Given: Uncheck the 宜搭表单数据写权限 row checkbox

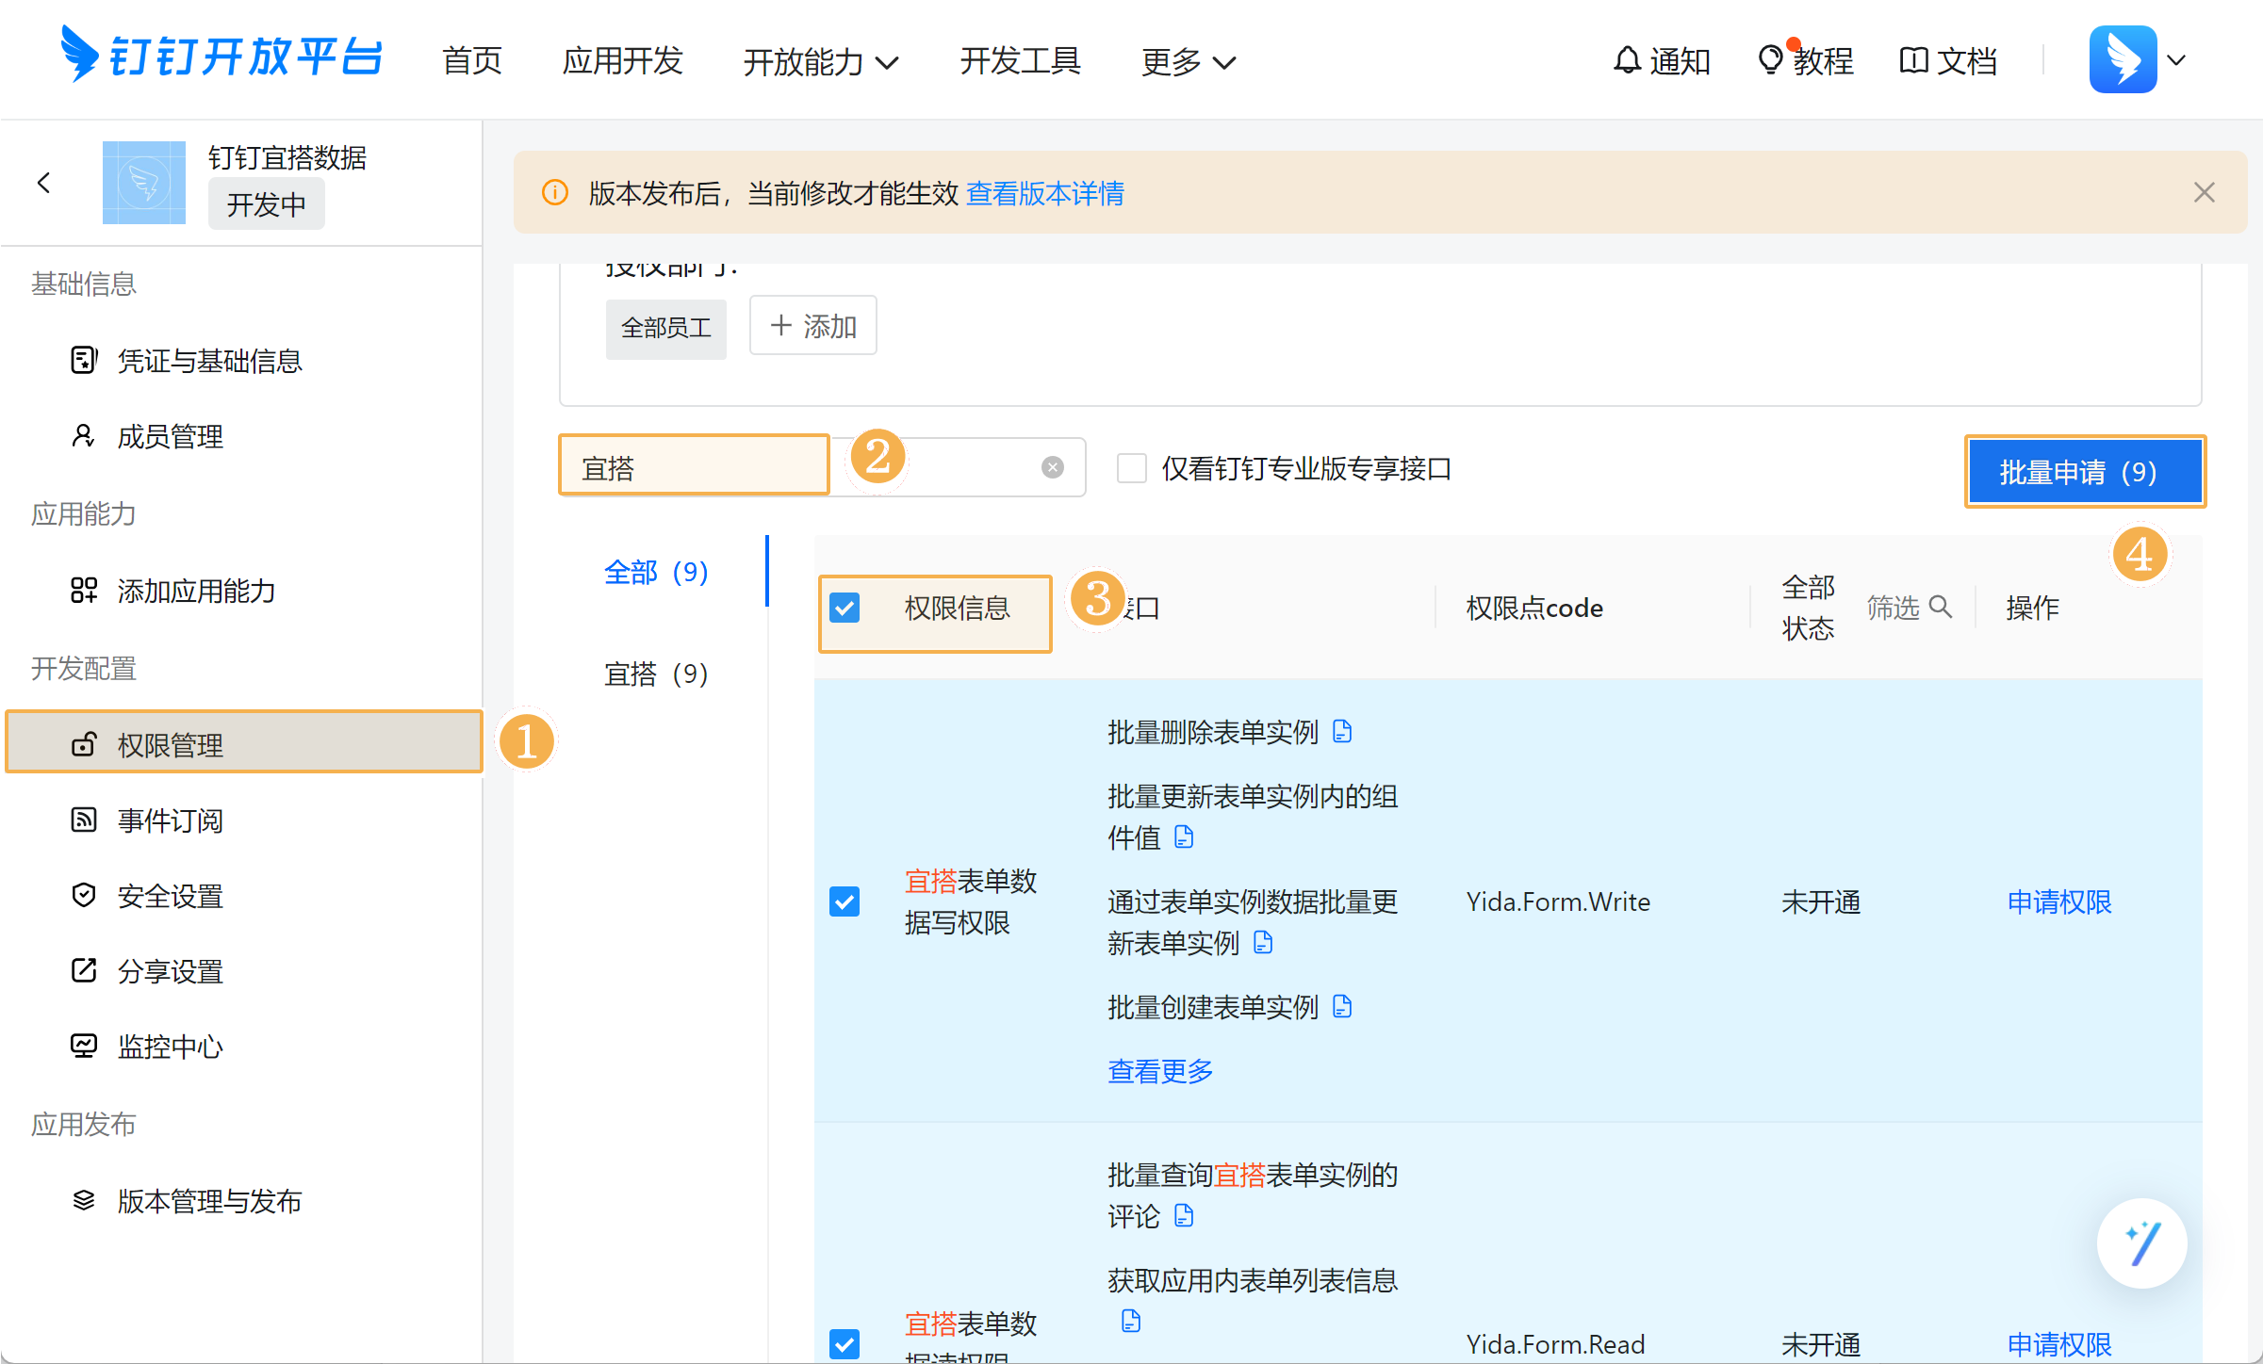Looking at the screenshot, I should pos(845,901).
